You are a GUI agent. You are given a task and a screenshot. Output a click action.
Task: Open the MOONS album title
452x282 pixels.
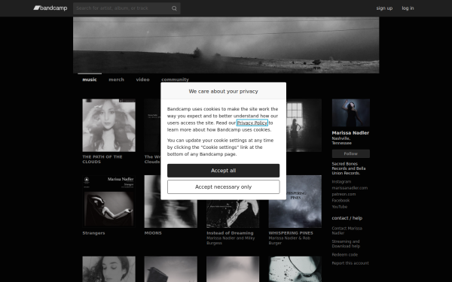153,233
